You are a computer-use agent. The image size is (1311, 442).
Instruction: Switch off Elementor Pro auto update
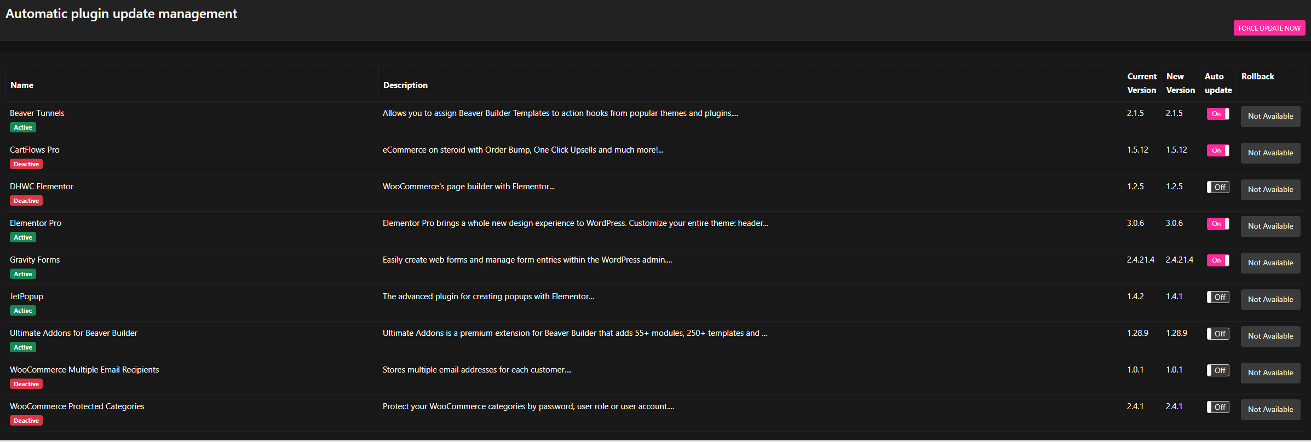[x=1218, y=224]
